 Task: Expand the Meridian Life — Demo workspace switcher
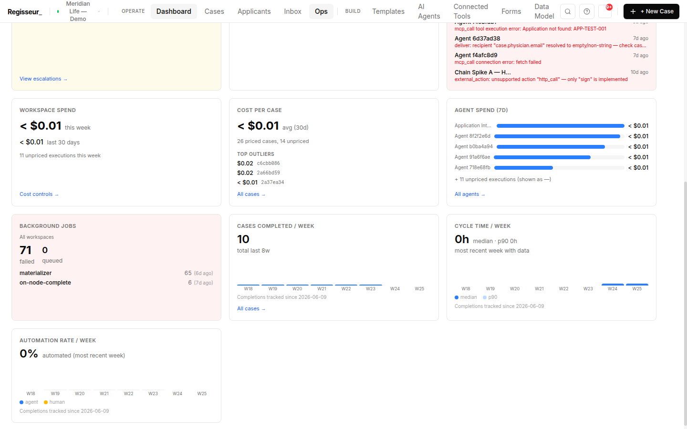click(x=78, y=11)
